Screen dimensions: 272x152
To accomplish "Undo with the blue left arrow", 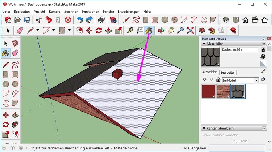I will (x=80, y=20).
